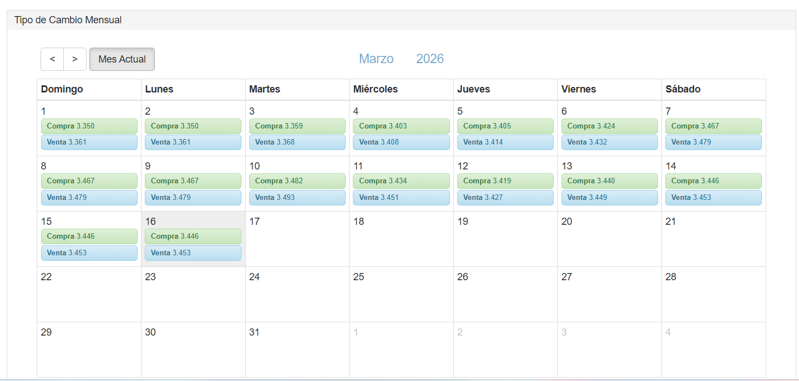Click Compra 3.405 on March 5
Image resolution: width=799 pixels, height=381 pixels.
pos(505,126)
